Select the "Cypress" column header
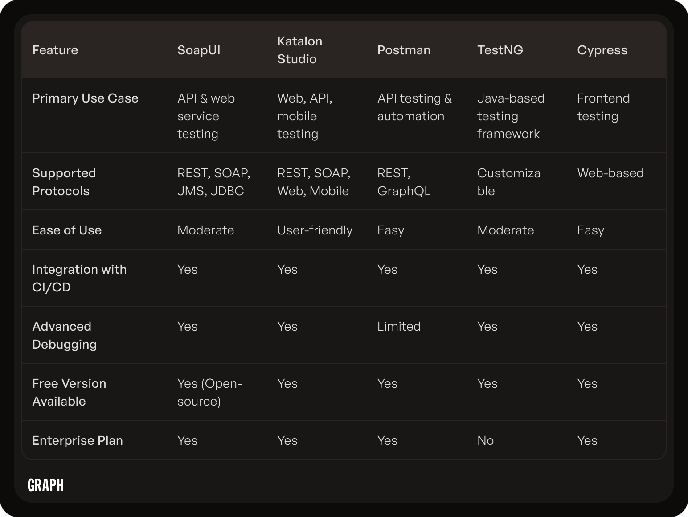The image size is (688, 517). tap(602, 50)
